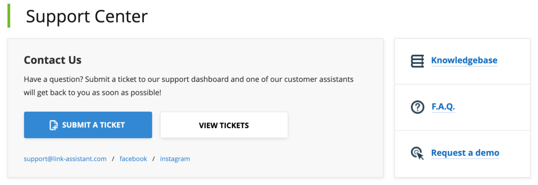The image size is (538, 185).
Task: Click the Support Center page heading
Action: click(x=87, y=17)
